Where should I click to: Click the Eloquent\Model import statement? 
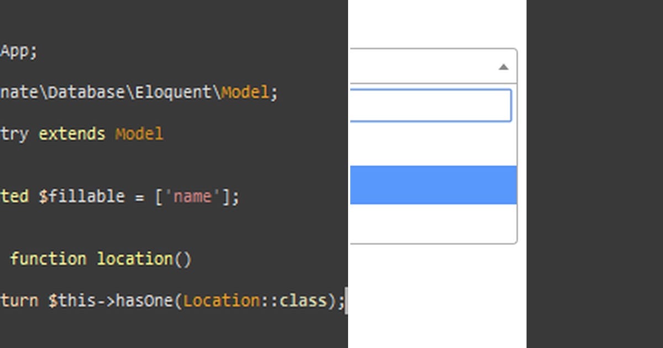(x=138, y=92)
